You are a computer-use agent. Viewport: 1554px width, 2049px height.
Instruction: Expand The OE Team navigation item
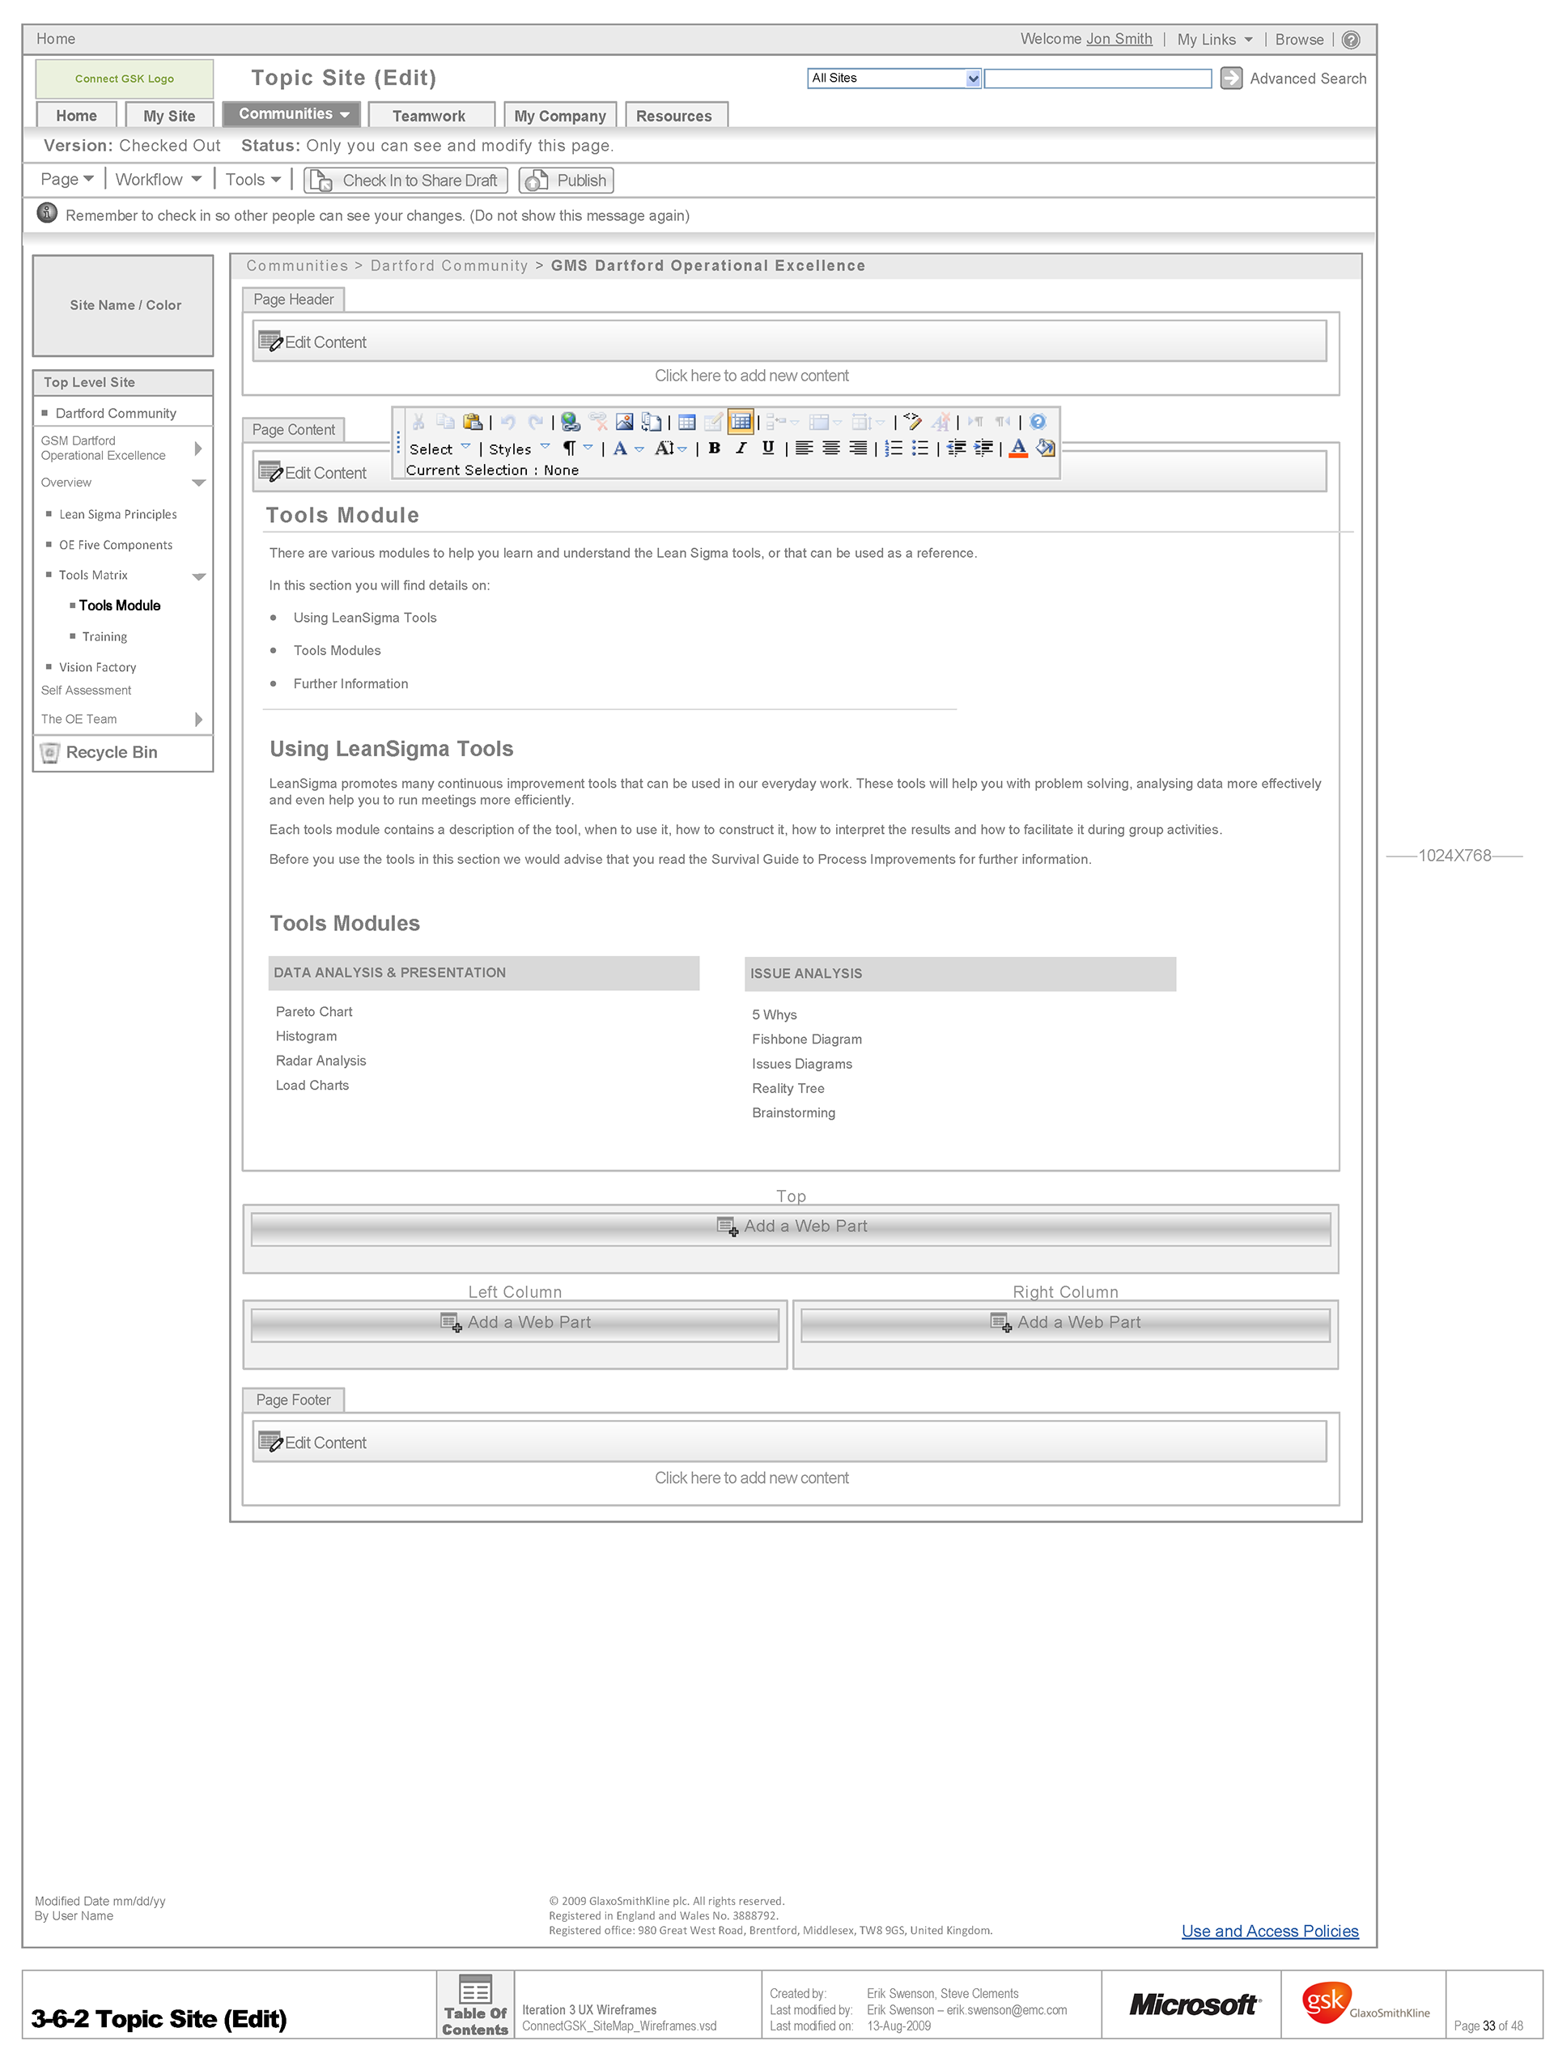pyautogui.click(x=198, y=720)
